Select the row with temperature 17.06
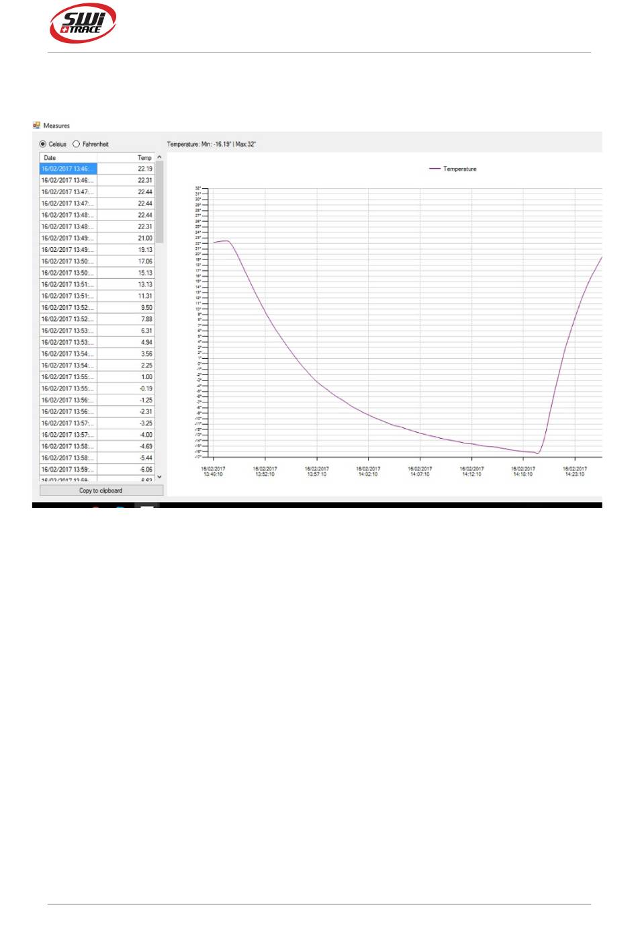Image resolution: width=638 pixels, height=932 pixels. (97, 261)
